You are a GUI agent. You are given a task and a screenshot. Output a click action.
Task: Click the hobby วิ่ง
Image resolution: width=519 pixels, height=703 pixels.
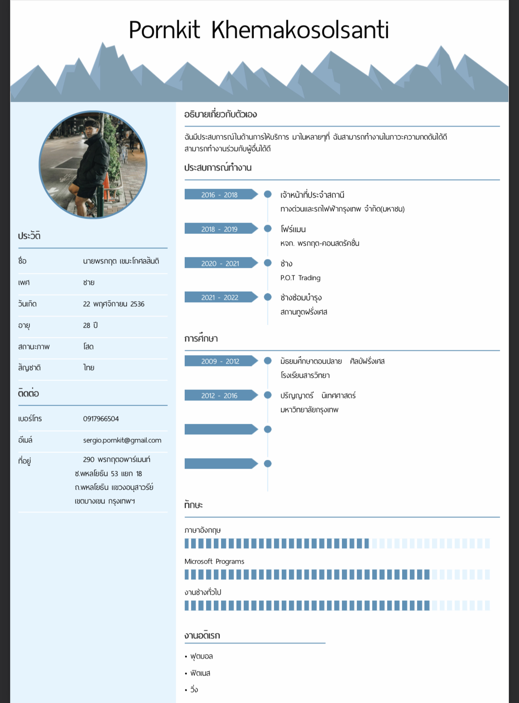[x=194, y=690]
